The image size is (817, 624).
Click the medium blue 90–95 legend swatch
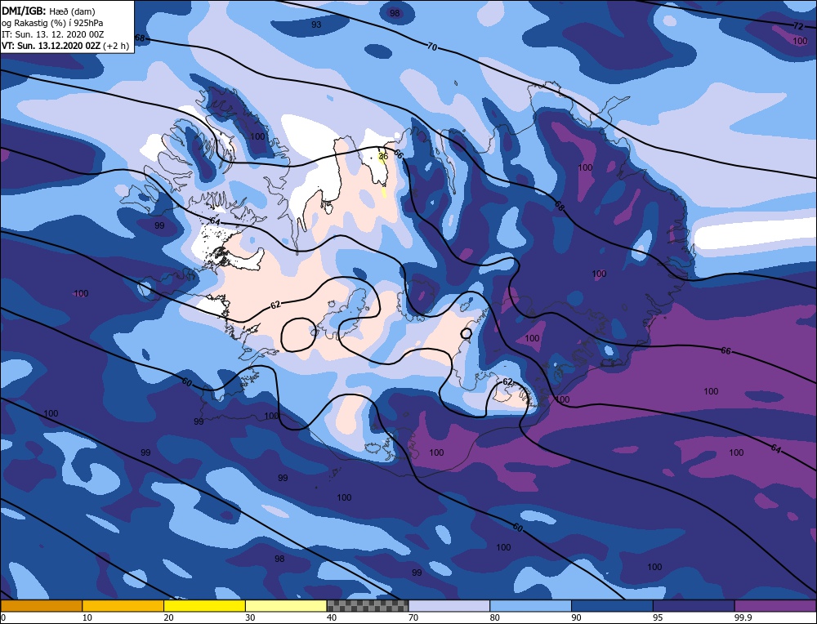pos(612,606)
